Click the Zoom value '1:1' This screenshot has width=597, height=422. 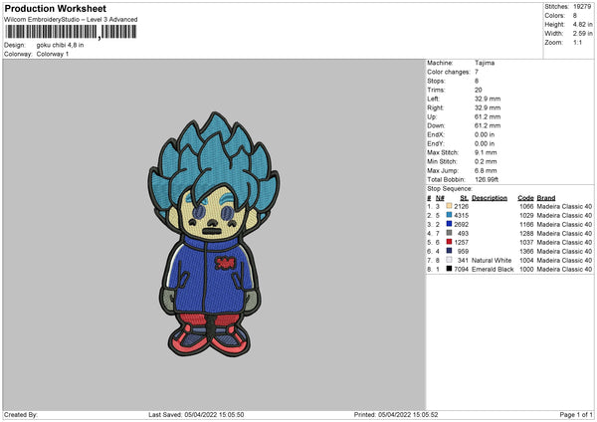pos(577,42)
